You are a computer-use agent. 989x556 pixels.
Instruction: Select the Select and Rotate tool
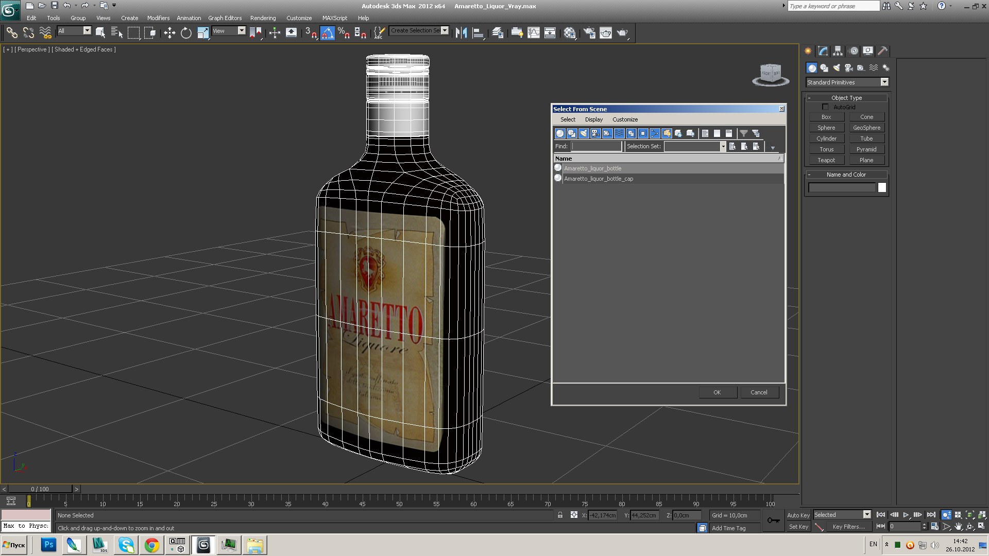pos(186,33)
